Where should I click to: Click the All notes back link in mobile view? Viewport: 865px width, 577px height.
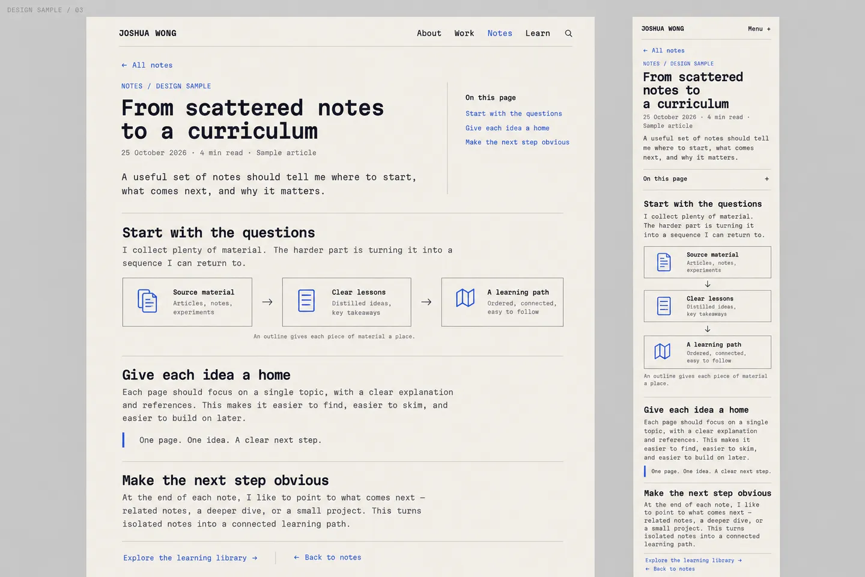click(x=664, y=50)
